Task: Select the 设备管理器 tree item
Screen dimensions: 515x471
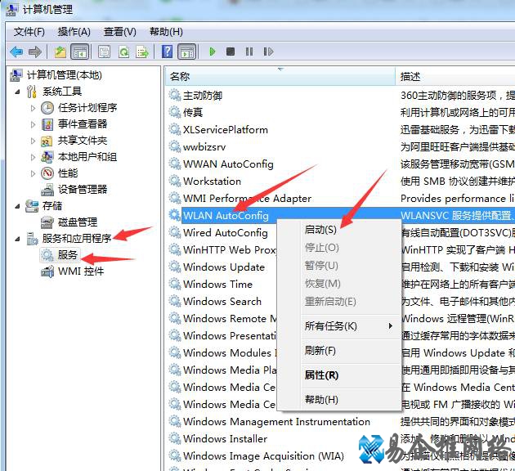Action: pyautogui.click(x=83, y=190)
